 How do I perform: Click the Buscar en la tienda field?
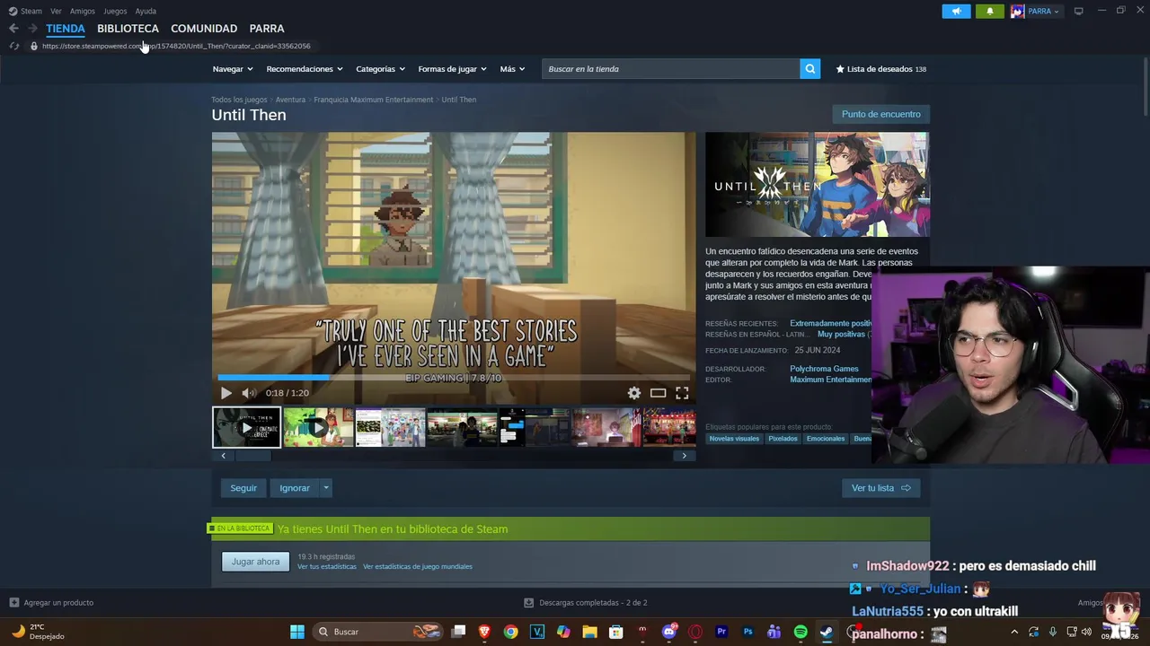coord(670,69)
